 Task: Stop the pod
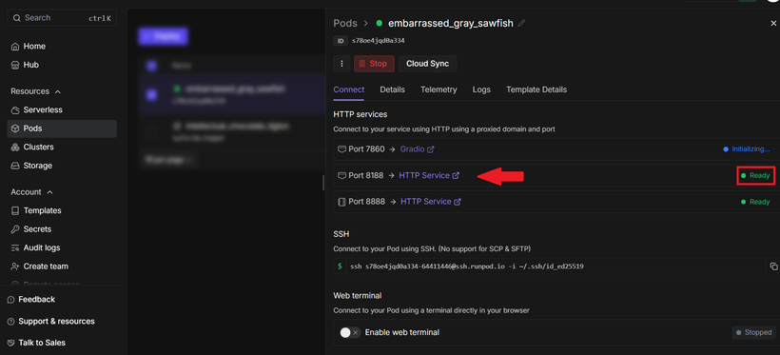374,64
